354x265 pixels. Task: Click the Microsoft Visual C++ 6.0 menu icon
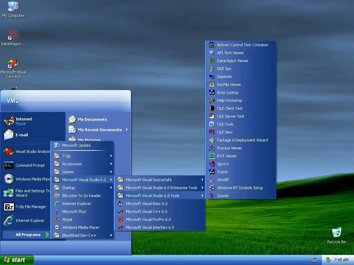121,212
